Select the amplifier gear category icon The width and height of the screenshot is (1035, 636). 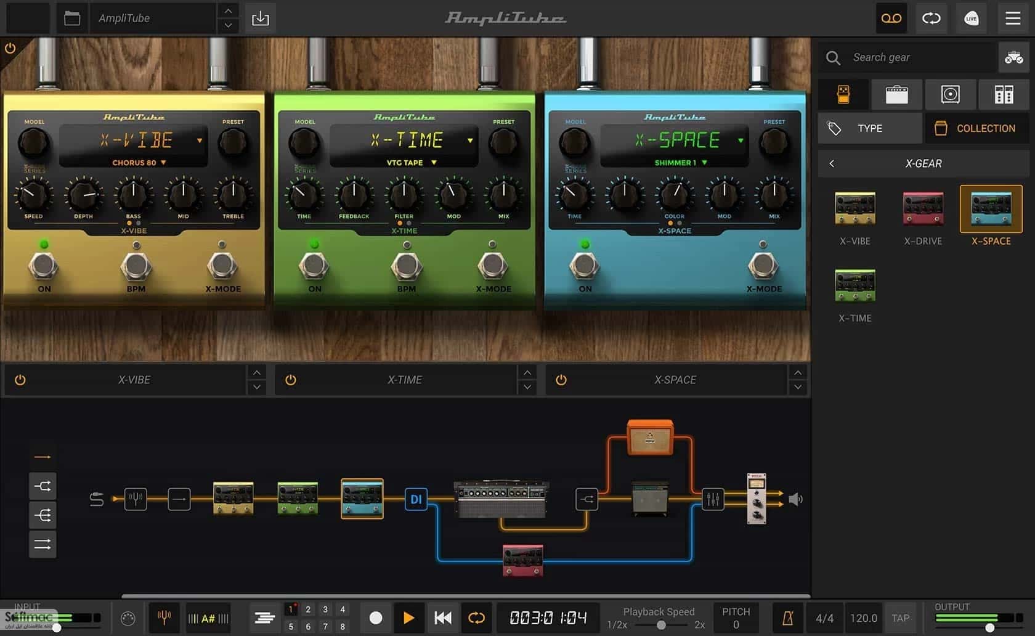tap(896, 94)
